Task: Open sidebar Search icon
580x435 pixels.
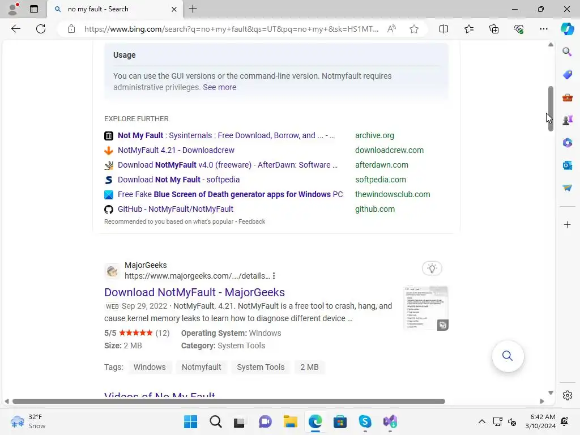Action: pos(567,52)
